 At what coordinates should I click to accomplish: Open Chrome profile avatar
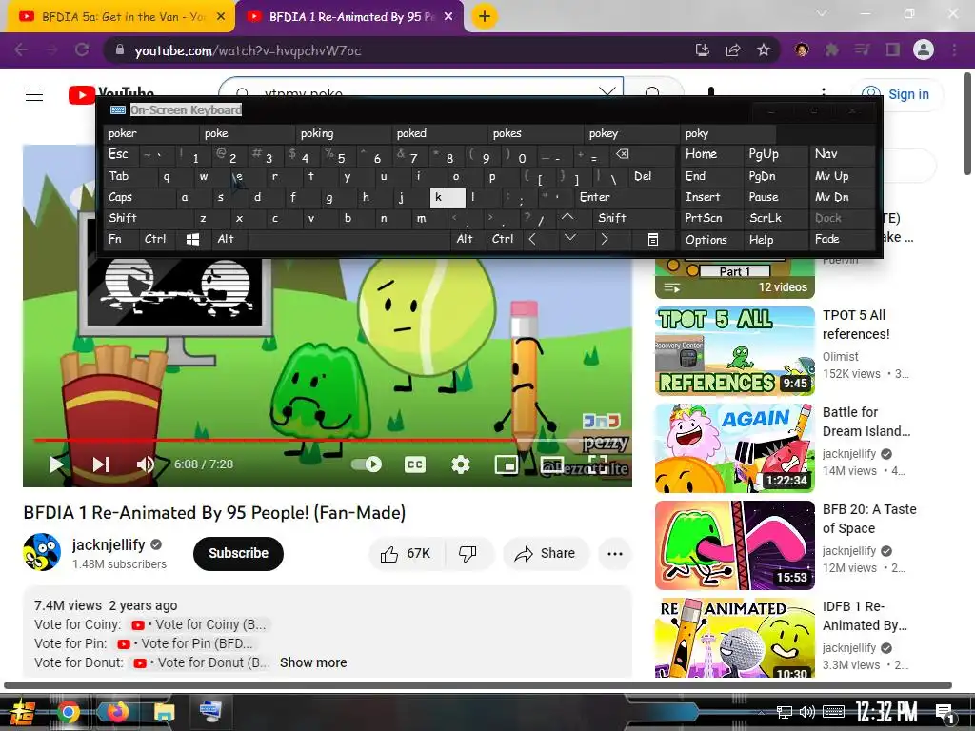[x=924, y=49]
